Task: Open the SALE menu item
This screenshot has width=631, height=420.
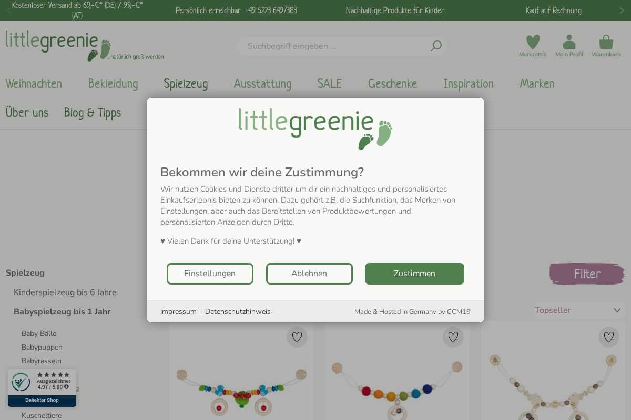Action: [x=329, y=83]
